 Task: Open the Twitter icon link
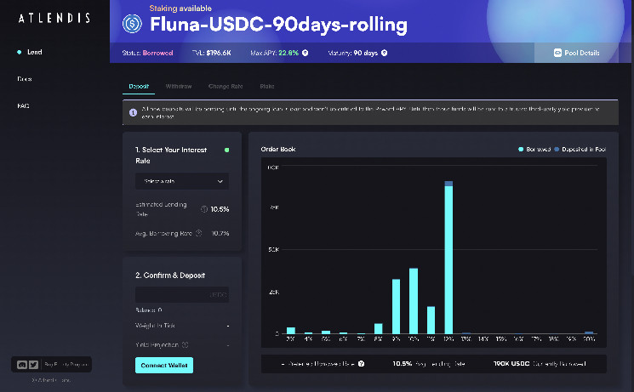click(x=33, y=365)
